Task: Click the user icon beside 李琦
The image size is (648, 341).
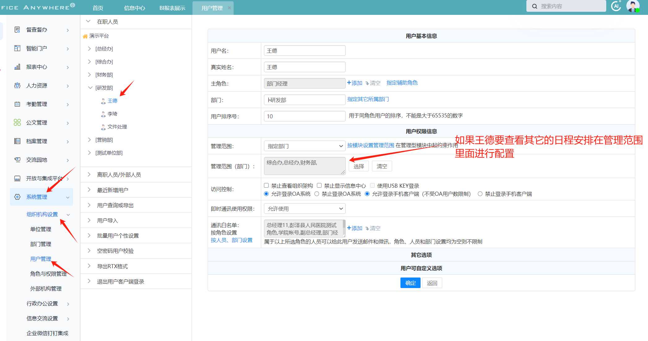Action: 103,114
